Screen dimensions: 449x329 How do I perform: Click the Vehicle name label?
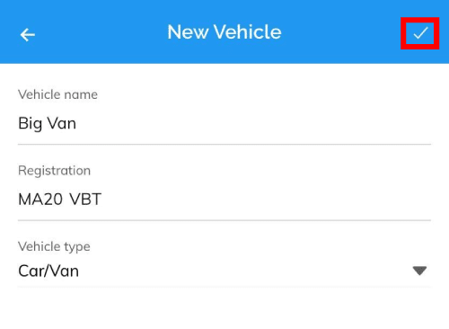coord(57,94)
